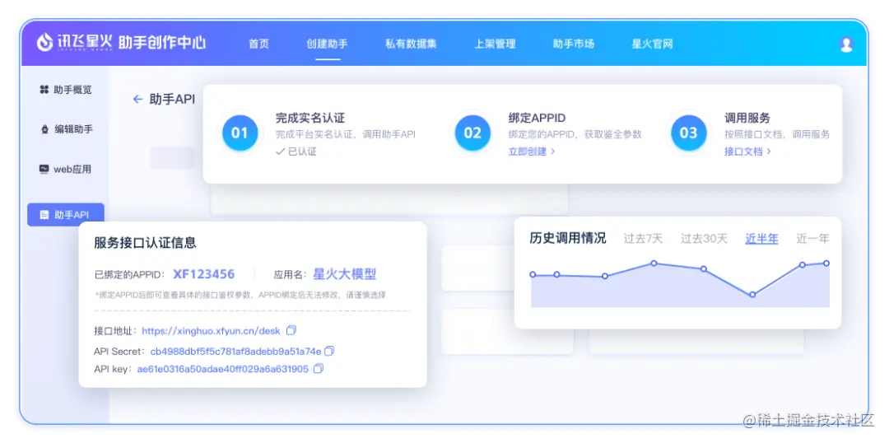
Task: Open the user avatar profile icon
Action: pyautogui.click(x=846, y=44)
